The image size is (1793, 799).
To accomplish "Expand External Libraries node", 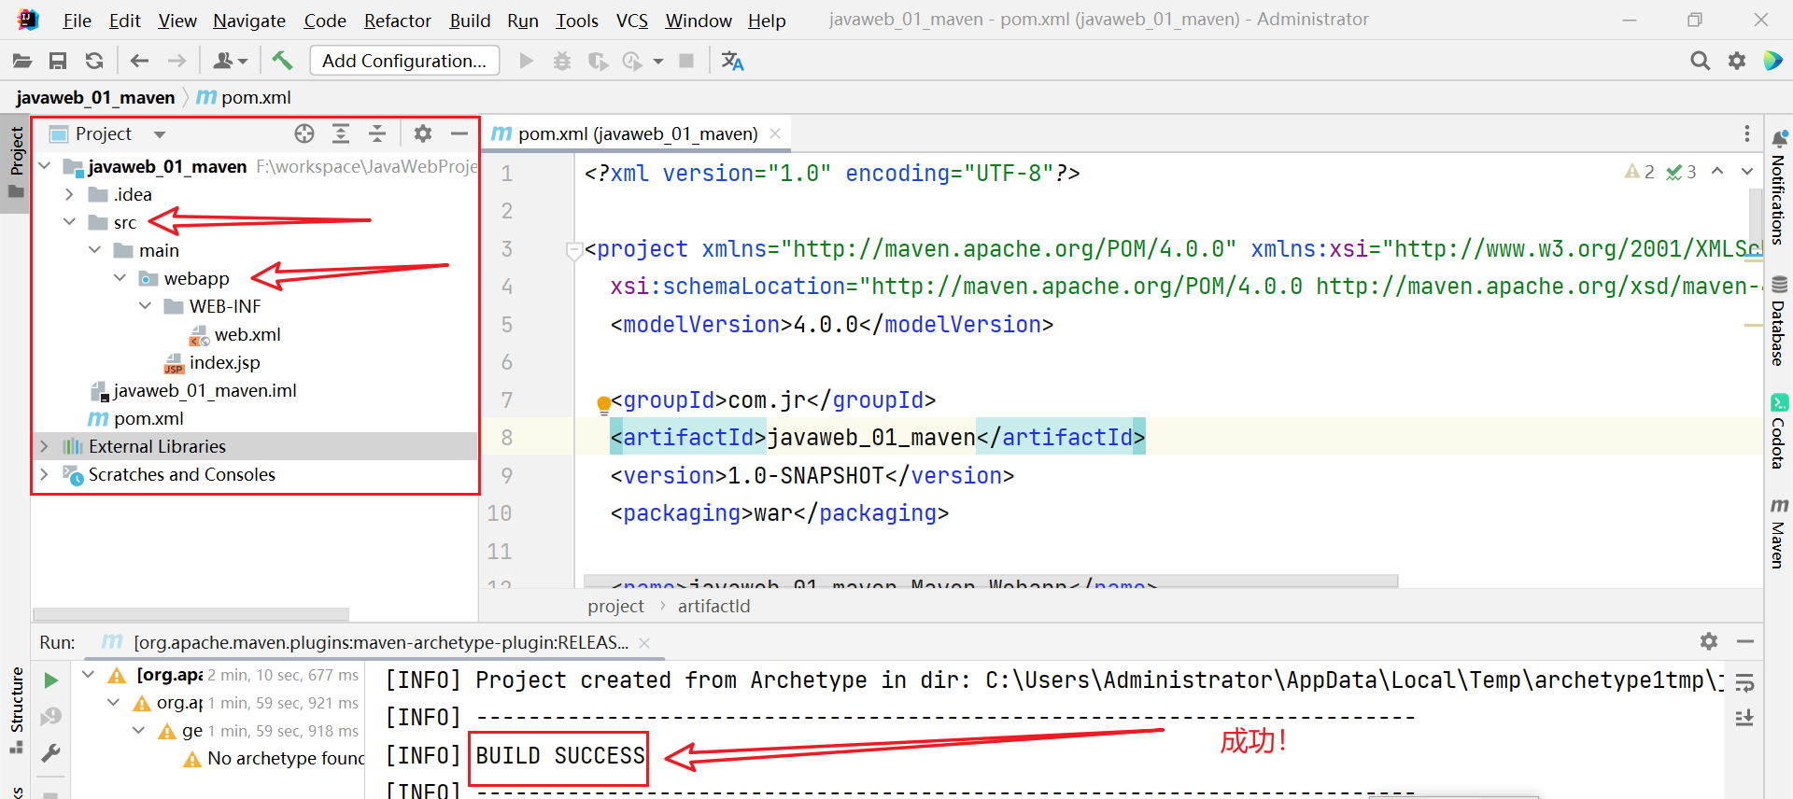I will pyautogui.click(x=45, y=446).
